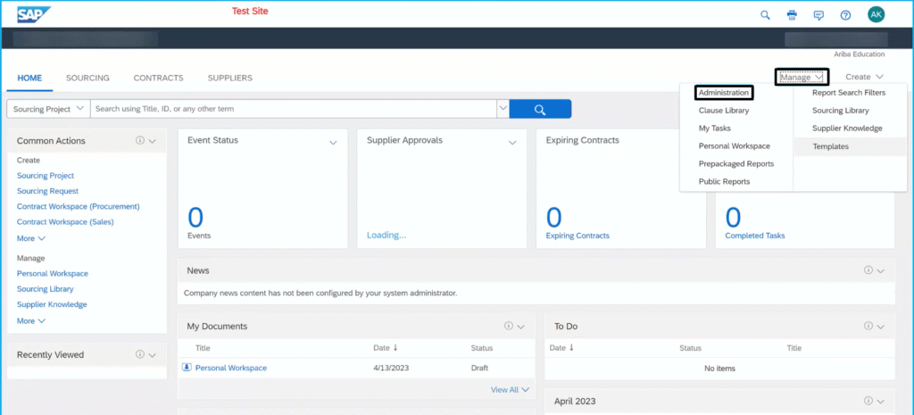Image resolution: width=914 pixels, height=415 pixels.
Task: Expand the Sourcing Project type dropdown
Action: tap(48, 109)
